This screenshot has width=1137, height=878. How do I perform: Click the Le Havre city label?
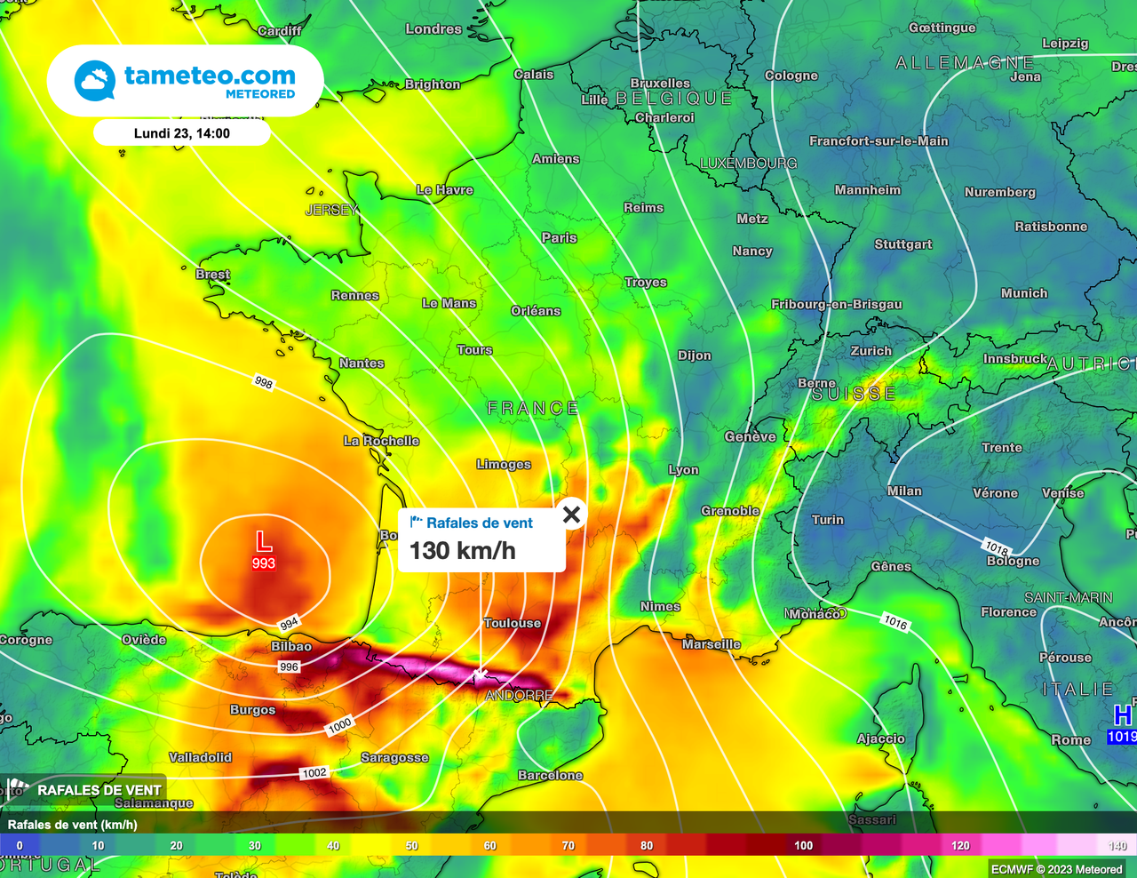[x=445, y=190]
